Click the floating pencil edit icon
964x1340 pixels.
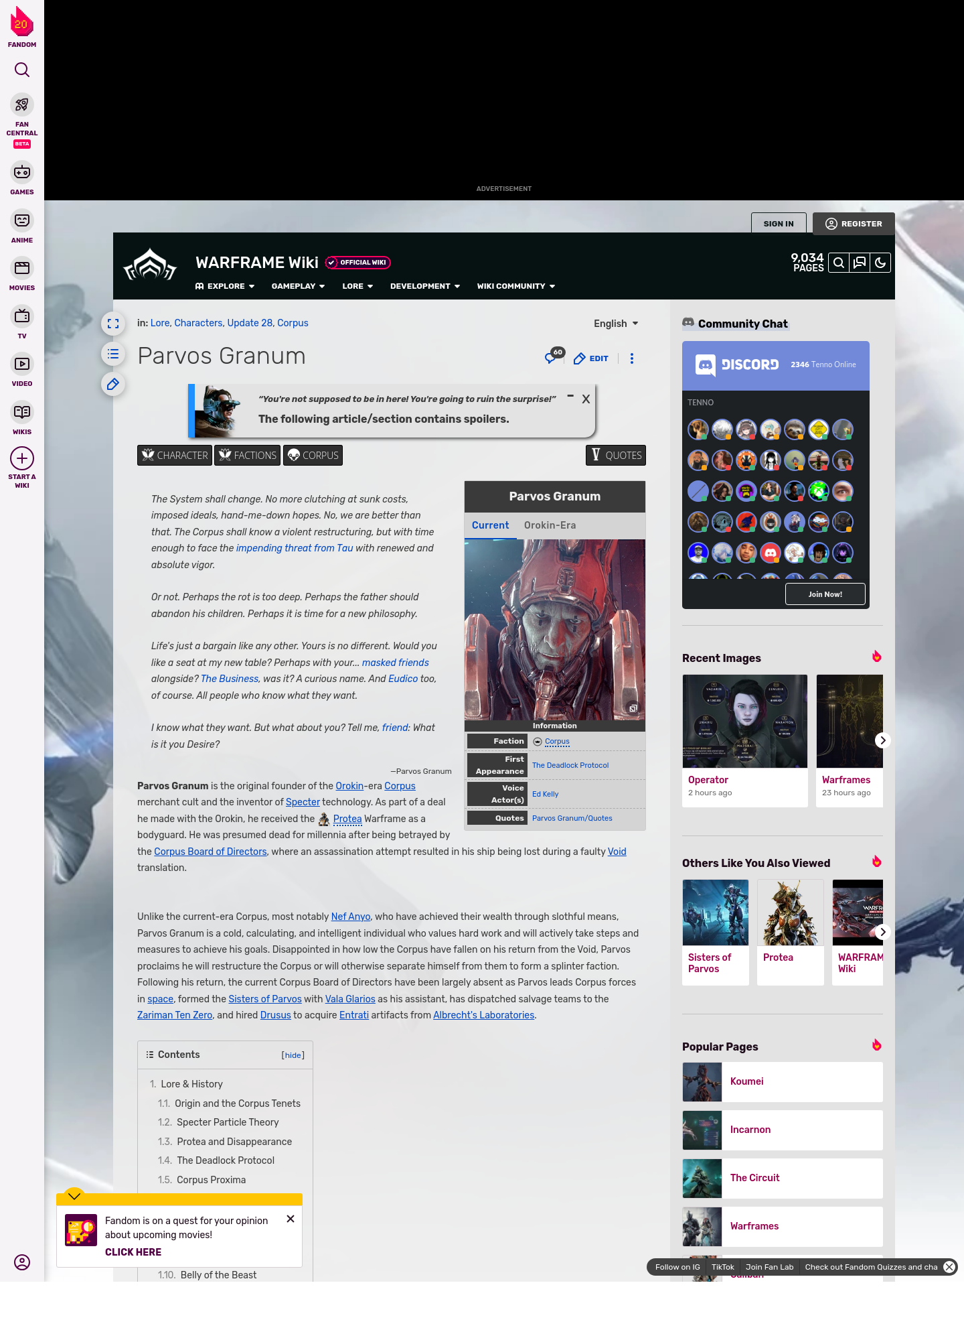click(113, 384)
